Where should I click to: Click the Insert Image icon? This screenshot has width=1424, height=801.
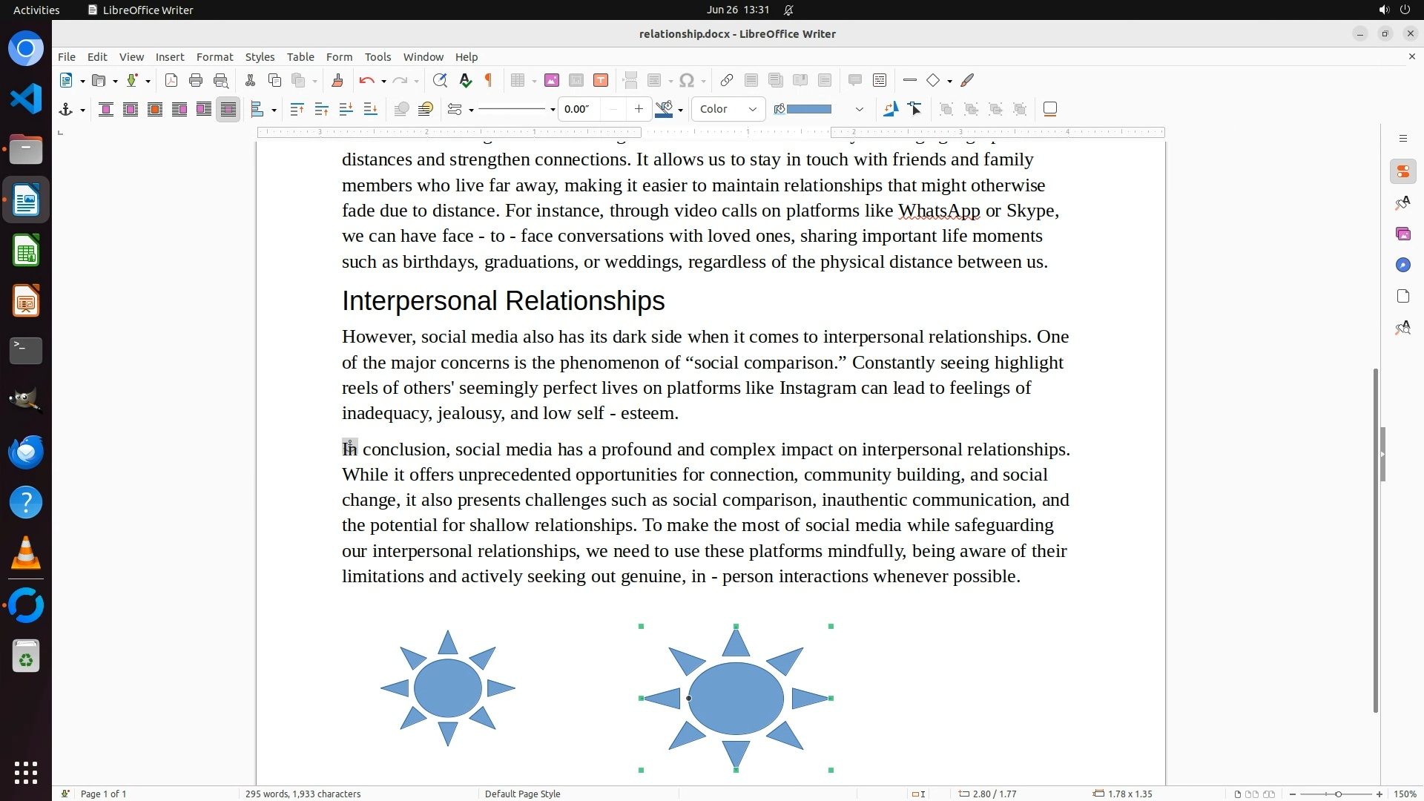[551, 81]
